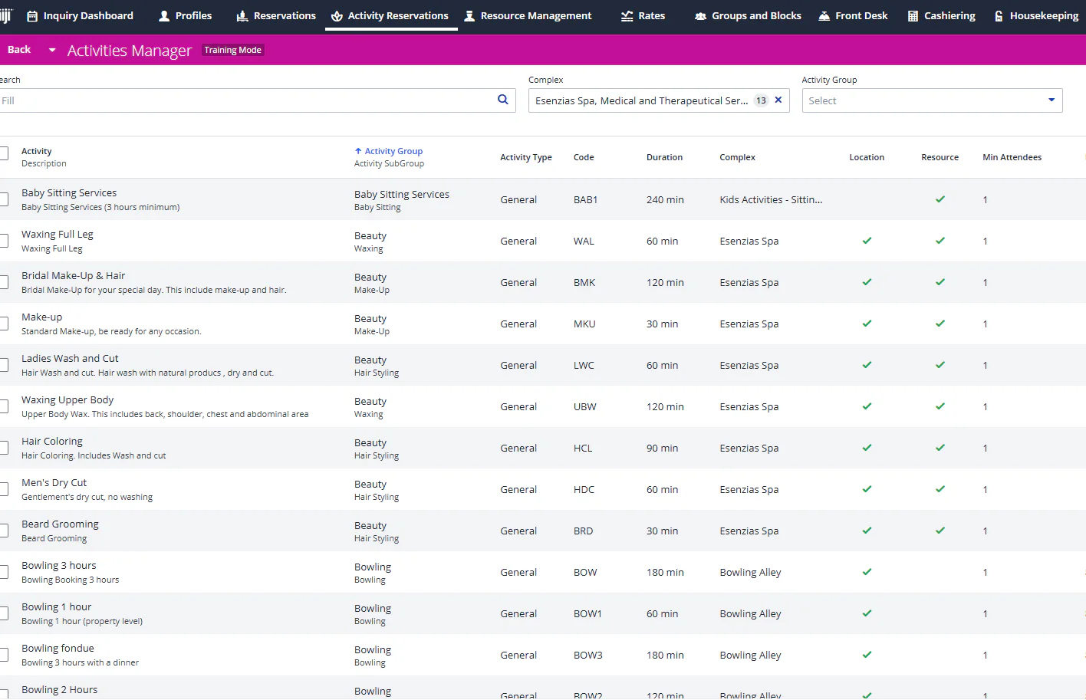Viewport: 1086px width, 700px height.
Task: Toggle the select-all checkbox in header
Action: pos(3,153)
